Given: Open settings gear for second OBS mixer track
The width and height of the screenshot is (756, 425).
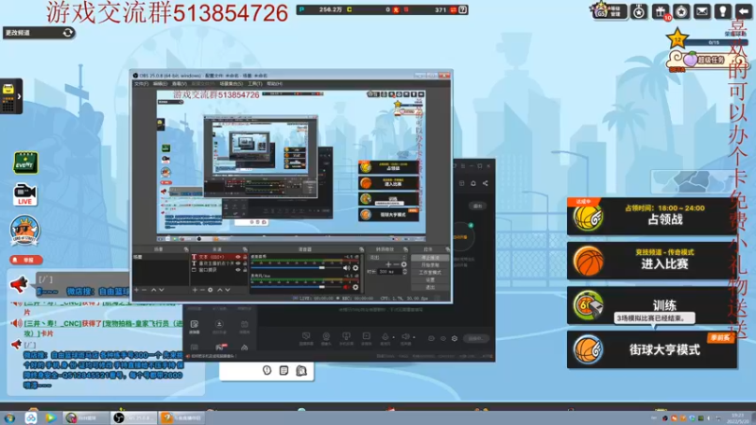Looking at the screenshot, I should point(355,287).
